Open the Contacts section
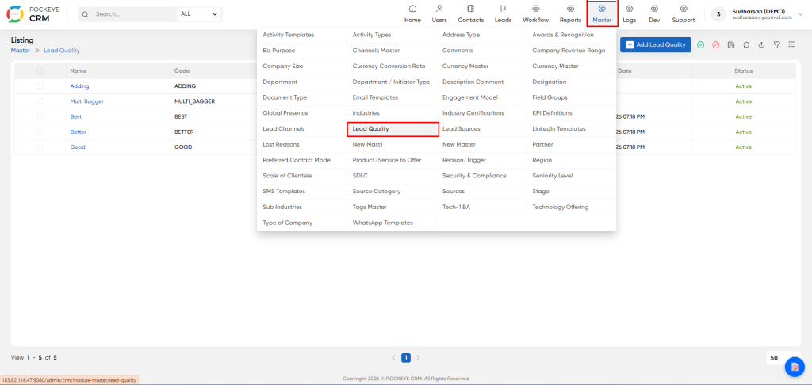 click(x=471, y=14)
